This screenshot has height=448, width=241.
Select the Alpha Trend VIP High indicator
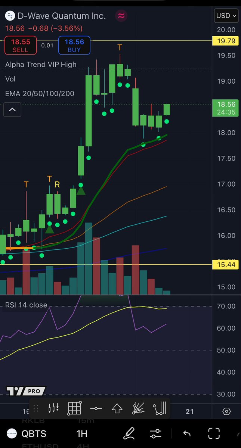point(41,64)
